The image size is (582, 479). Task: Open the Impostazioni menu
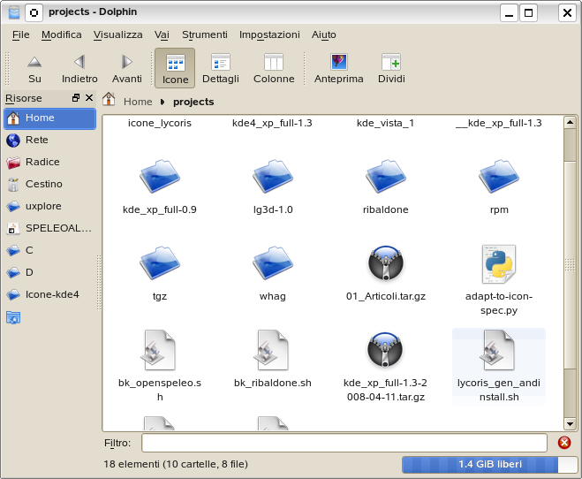[x=269, y=34]
